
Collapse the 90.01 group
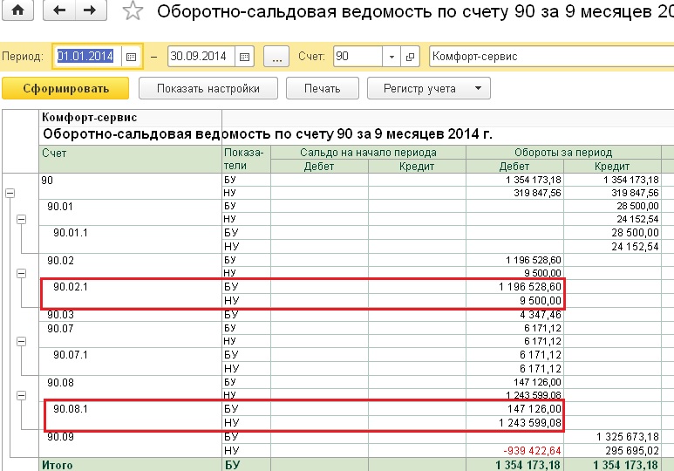tap(21, 220)
